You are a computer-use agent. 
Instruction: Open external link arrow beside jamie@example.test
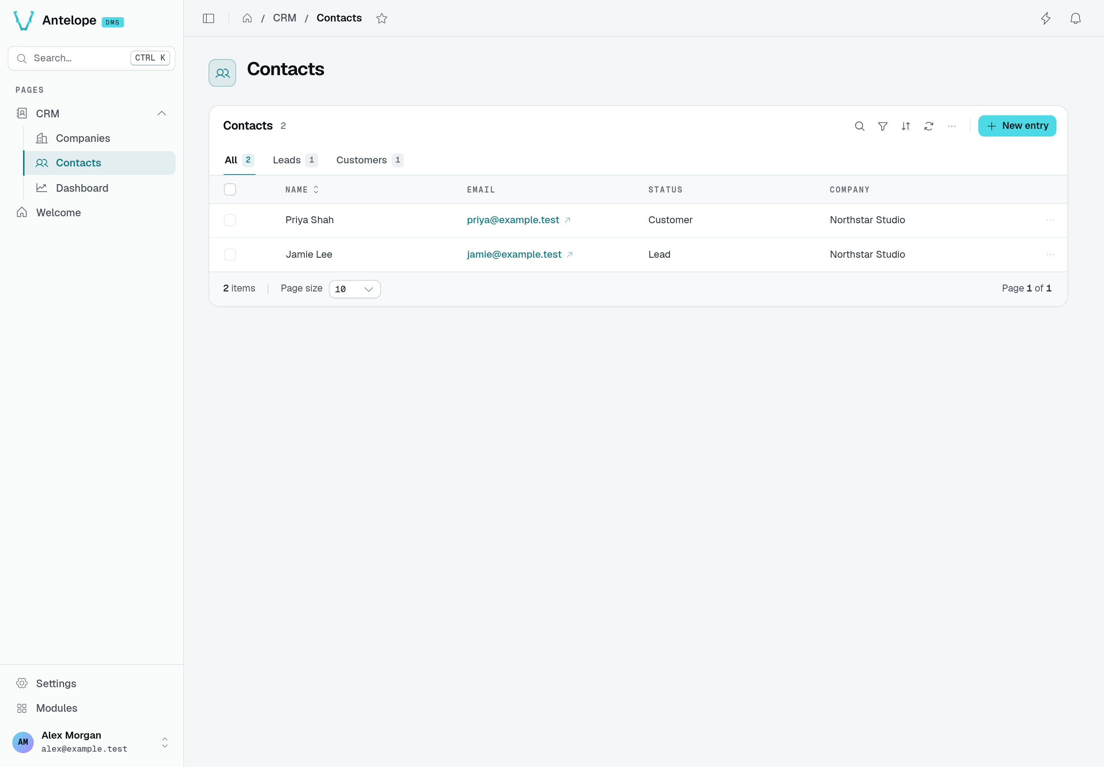[570, 255]
